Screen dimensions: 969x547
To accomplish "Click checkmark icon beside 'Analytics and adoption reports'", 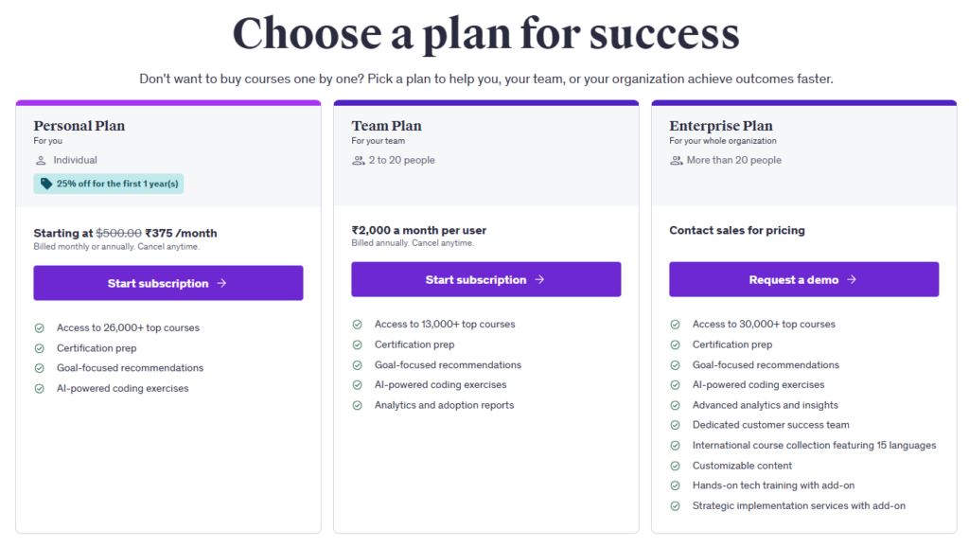I will (358, 405).
